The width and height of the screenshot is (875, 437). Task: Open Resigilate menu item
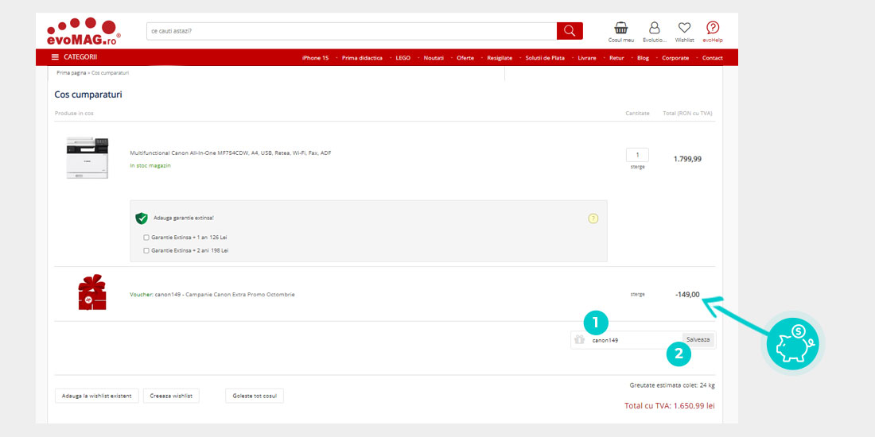point(500,58)
